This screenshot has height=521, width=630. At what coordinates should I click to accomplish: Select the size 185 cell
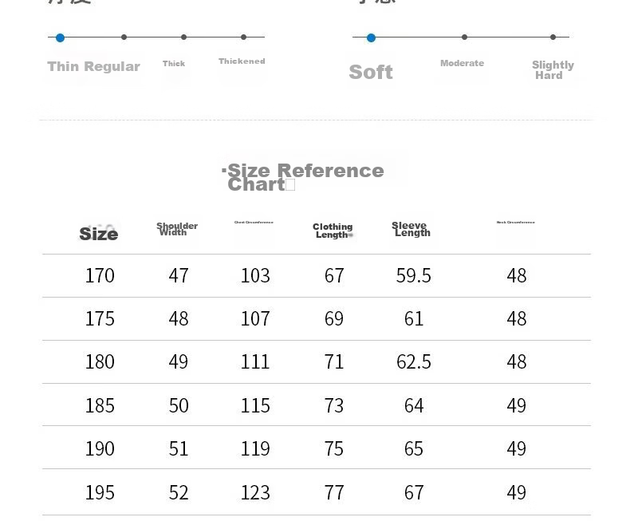(x=100, y=405)
